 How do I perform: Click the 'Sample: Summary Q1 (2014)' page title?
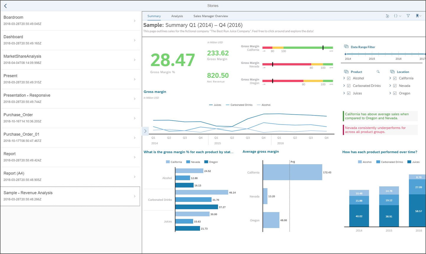pos(193,25)
